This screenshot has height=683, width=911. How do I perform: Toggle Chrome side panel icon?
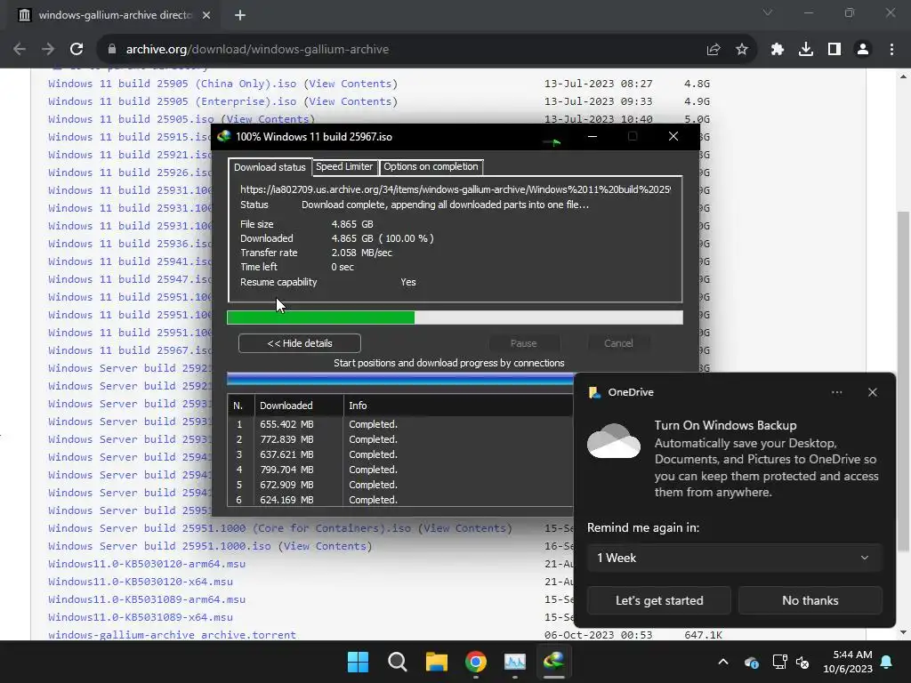click(834, 50)
